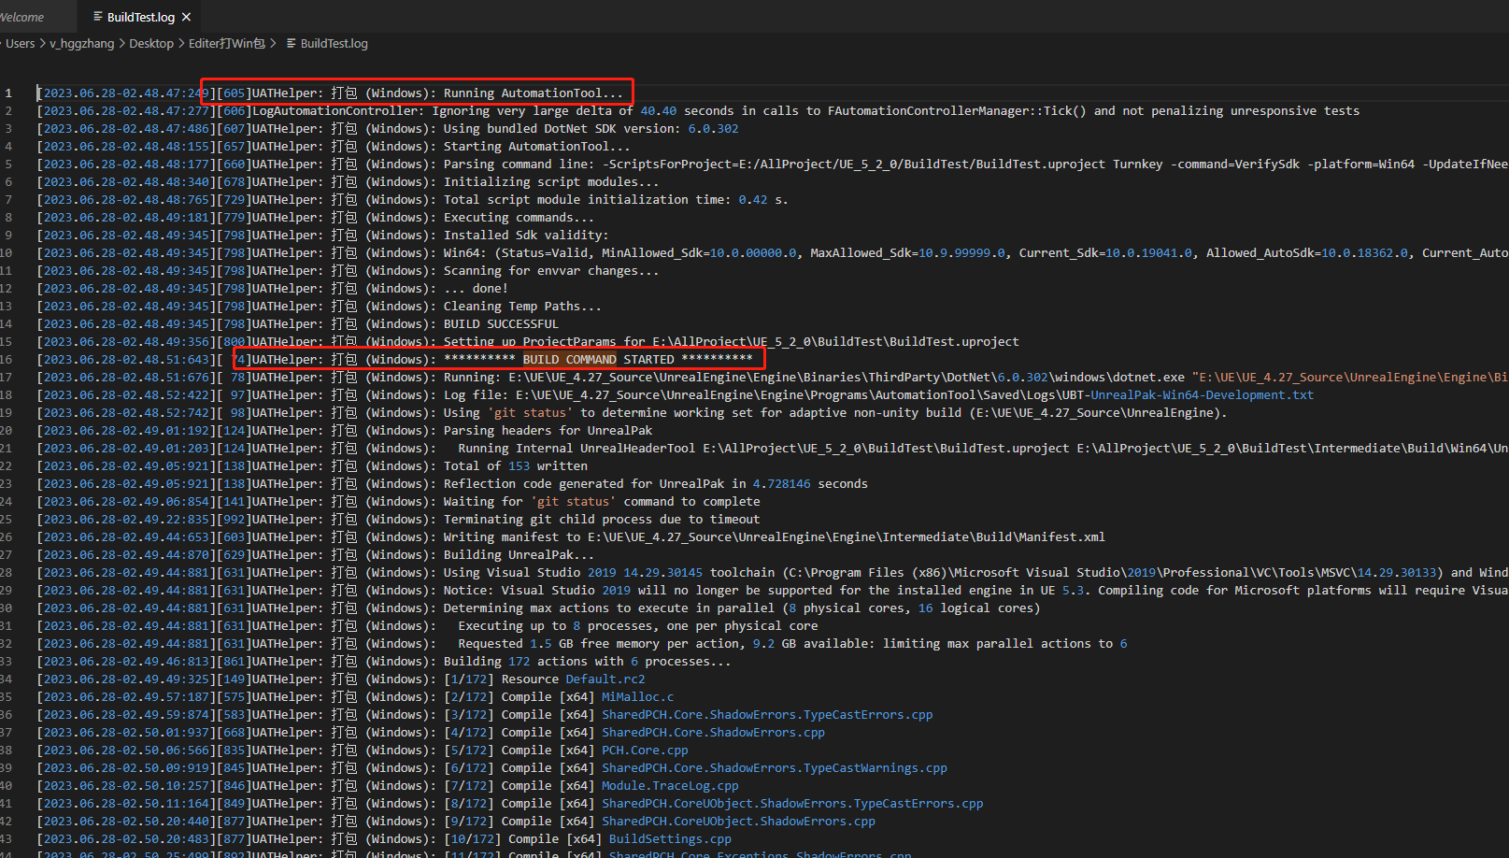Click 'Executing commands...' text
This screenshot has height=858, width=1509.
pyautogui.click(x=519, y=218)
